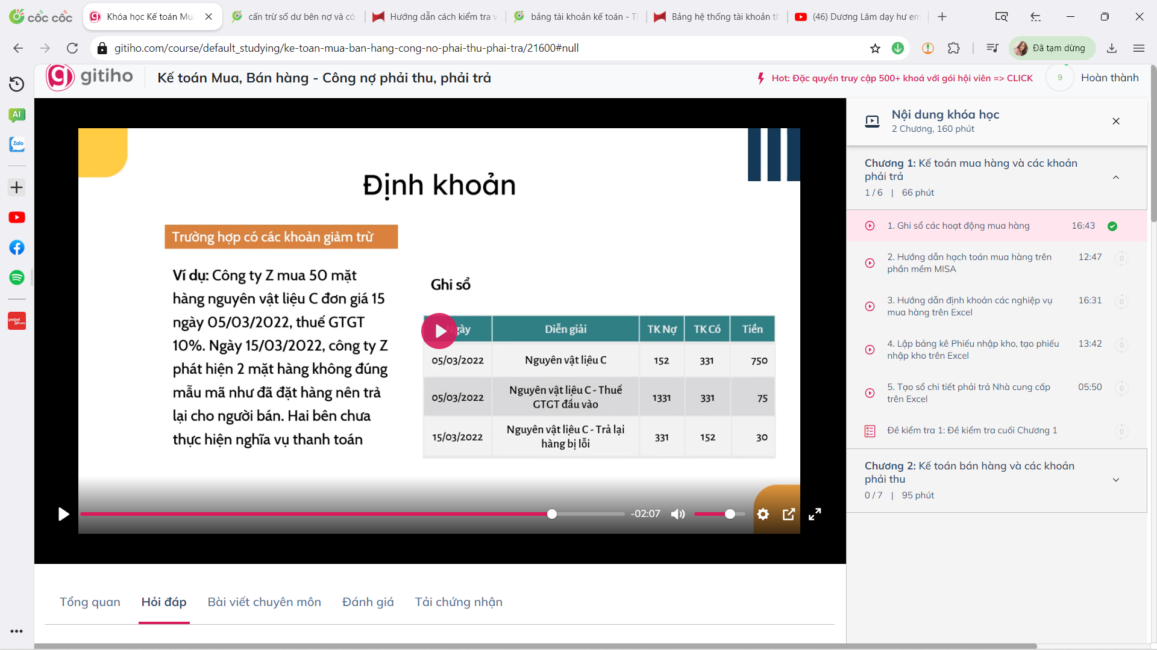Open Spotify from browser sidebar
Viewport: 1157px width, 650px height.
pyautogui.click(x=17, y=277)
